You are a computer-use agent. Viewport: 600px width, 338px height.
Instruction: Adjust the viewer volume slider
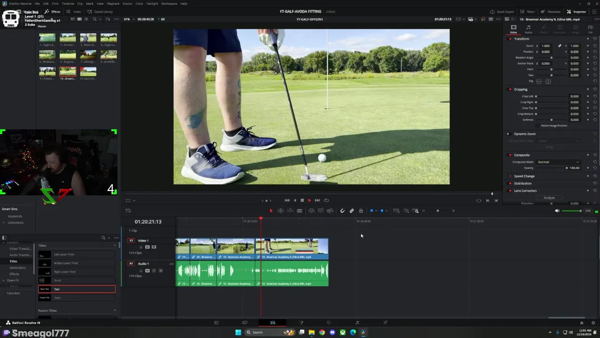point(572,211)
